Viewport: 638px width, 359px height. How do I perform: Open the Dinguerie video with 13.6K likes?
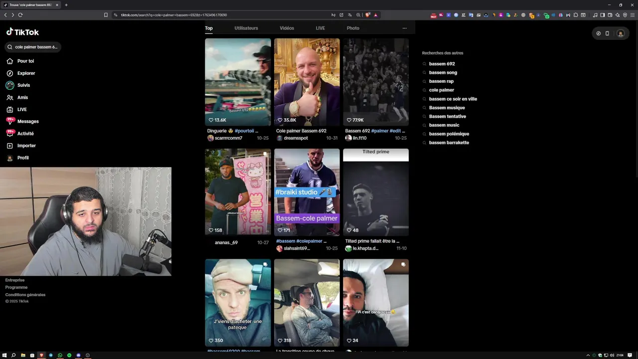pyautogui.click(x=238, y=82)
